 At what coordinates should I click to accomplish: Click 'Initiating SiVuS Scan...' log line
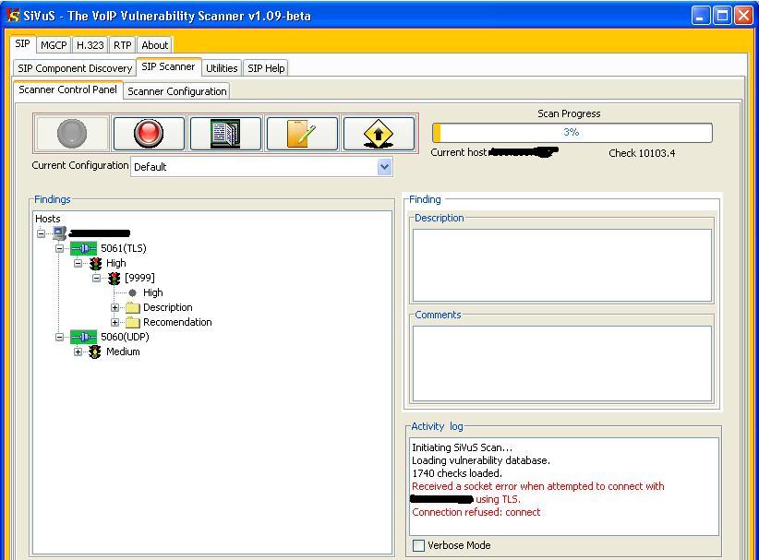462,447
